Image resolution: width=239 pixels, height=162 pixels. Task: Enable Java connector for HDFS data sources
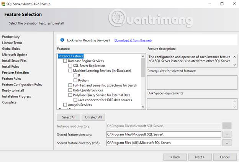point(75,100)
